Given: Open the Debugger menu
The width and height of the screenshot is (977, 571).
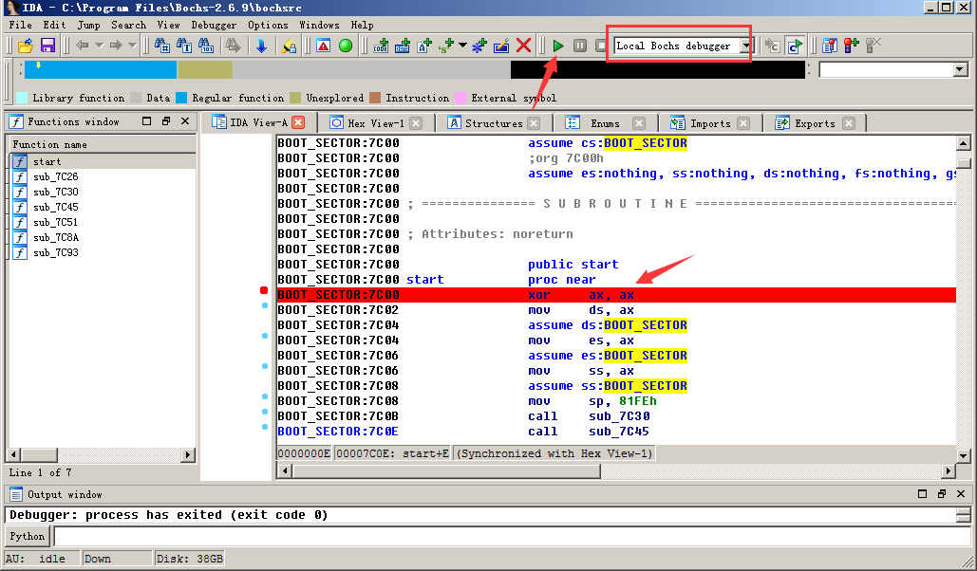Looking at the screenshot, I should click(x=213, y=25).
